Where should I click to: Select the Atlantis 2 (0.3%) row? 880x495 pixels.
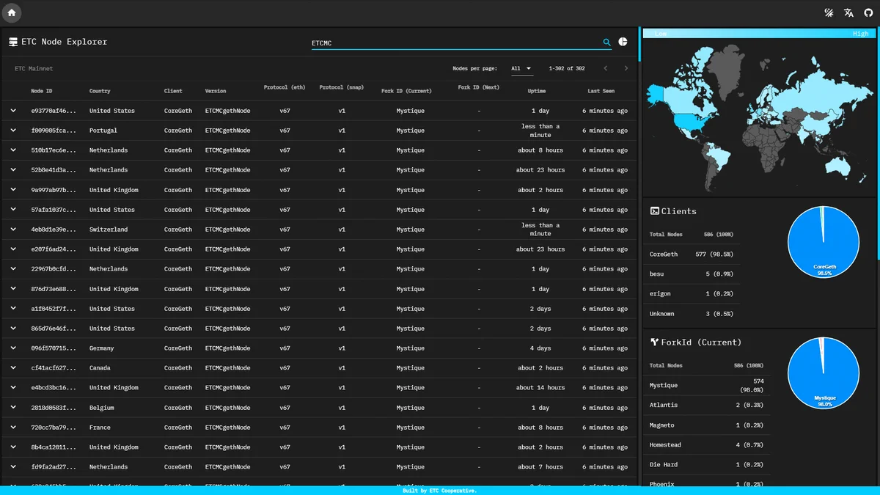(x=708, y=405)
